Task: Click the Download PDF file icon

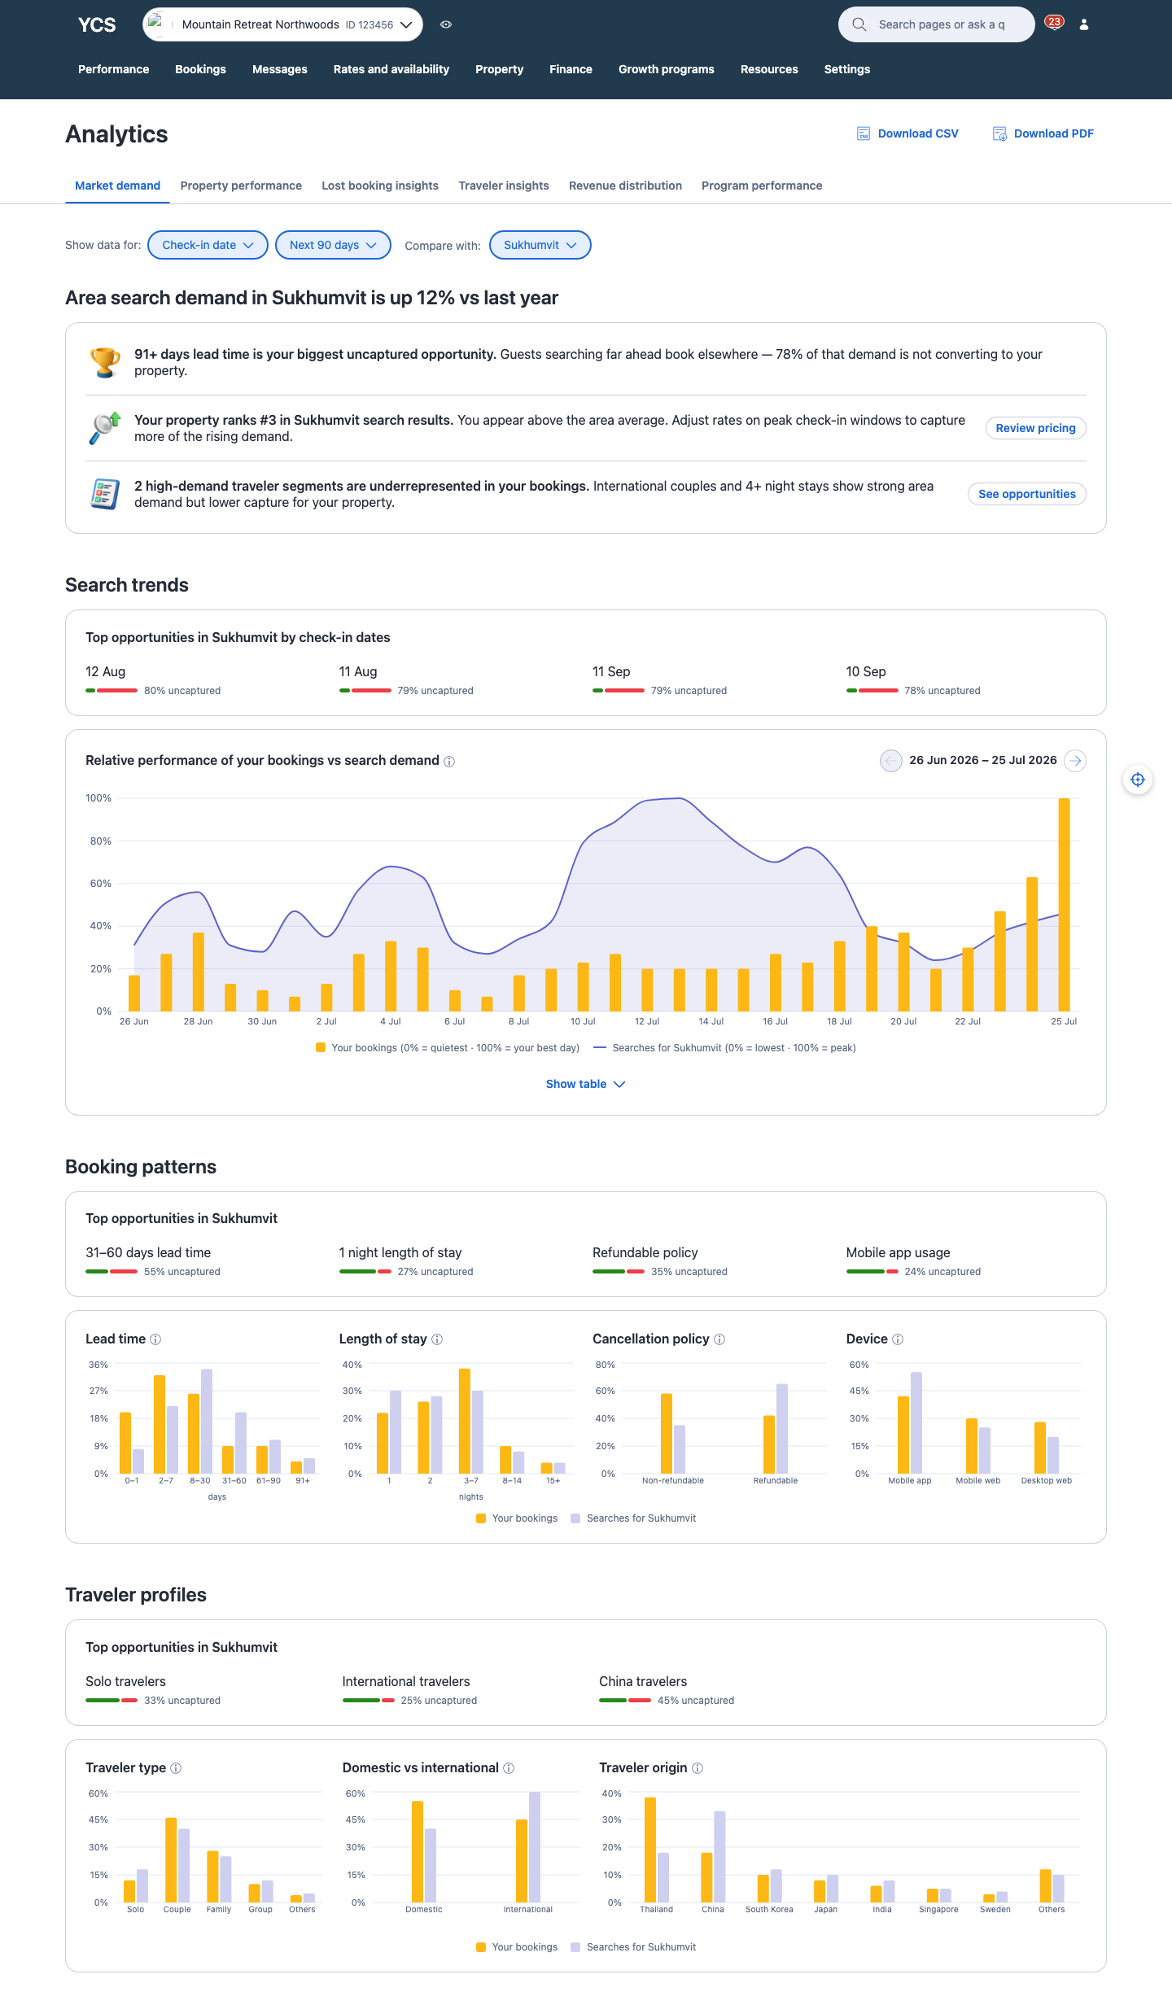Action: (x=999, y=133)
